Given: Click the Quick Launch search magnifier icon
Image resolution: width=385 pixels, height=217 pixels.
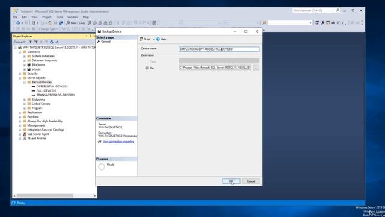Looking at the screenshot, I should 337,10.
